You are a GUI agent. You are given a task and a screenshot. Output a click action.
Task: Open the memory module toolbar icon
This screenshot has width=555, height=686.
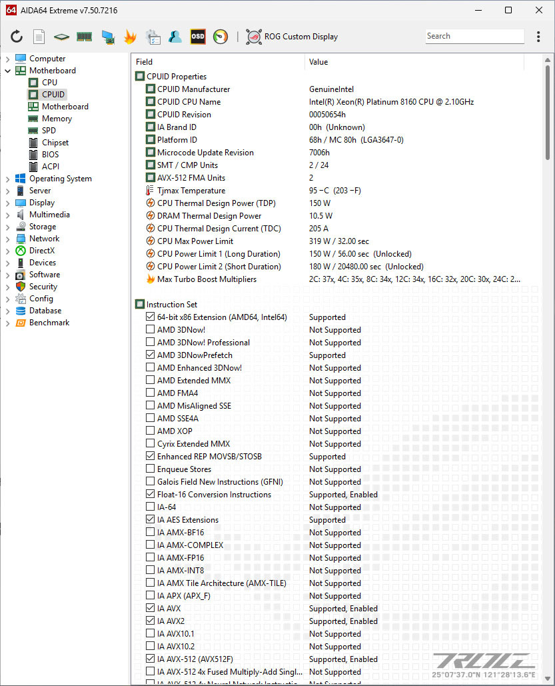(x=84, y=37)
